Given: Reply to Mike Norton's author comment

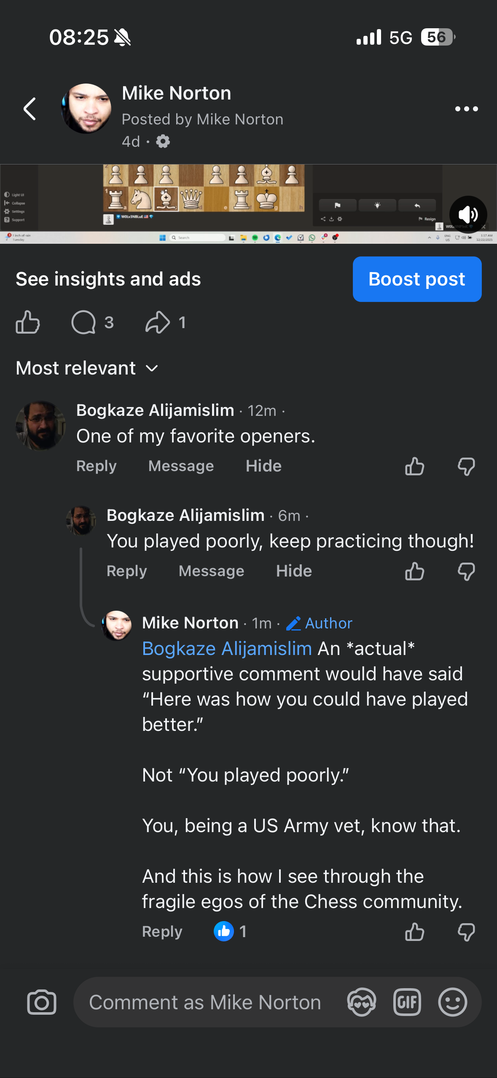Looking at the screenshot, I should pyautogui.click(x=162, y=931).
